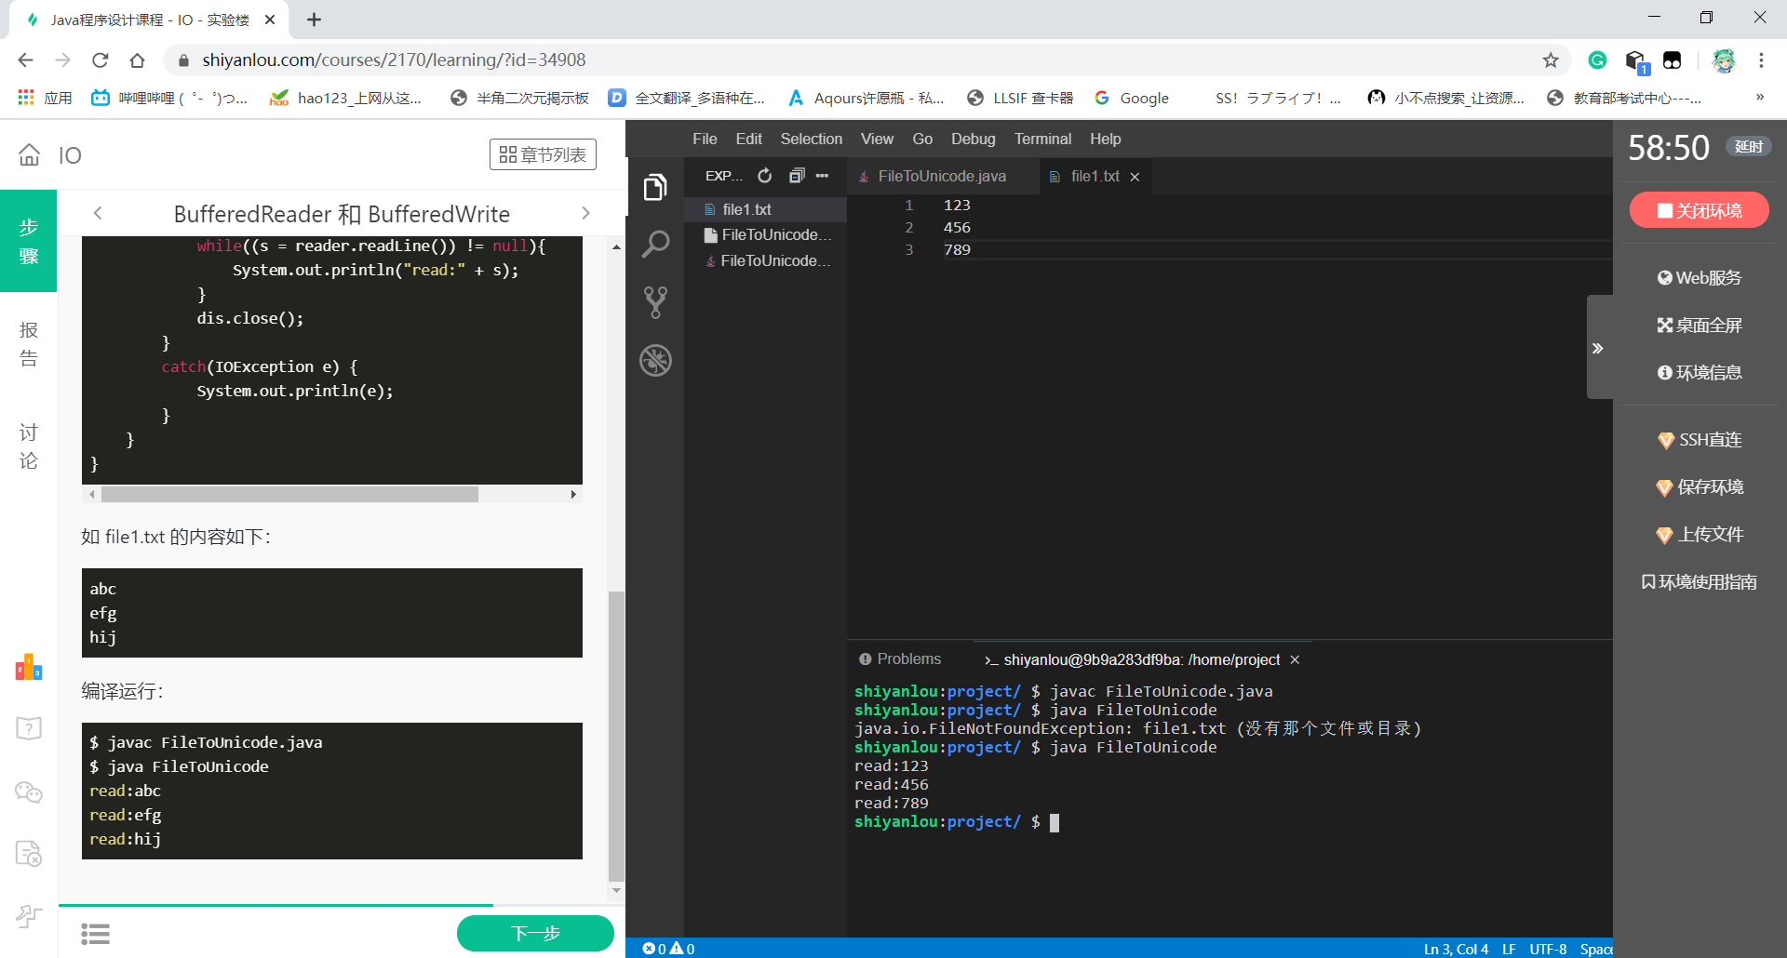The width and height of the screenshot is (1787, 958).
Task: Go to next section with right chevron
Action: (x=585, y=214)
